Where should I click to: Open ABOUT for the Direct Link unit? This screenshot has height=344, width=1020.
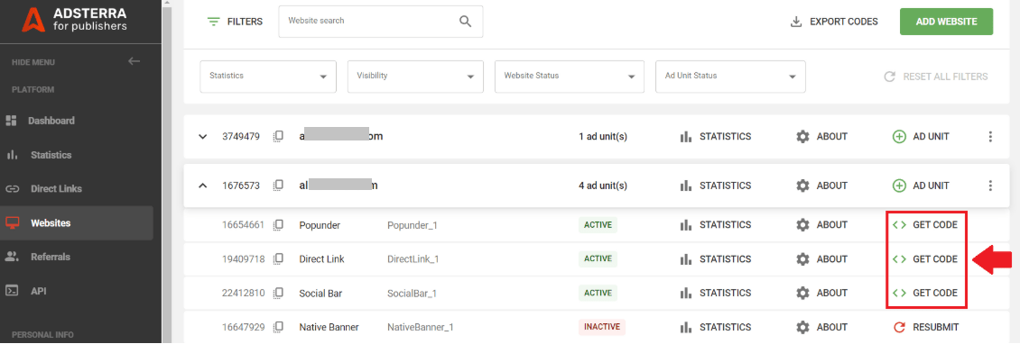coord(822,259)
